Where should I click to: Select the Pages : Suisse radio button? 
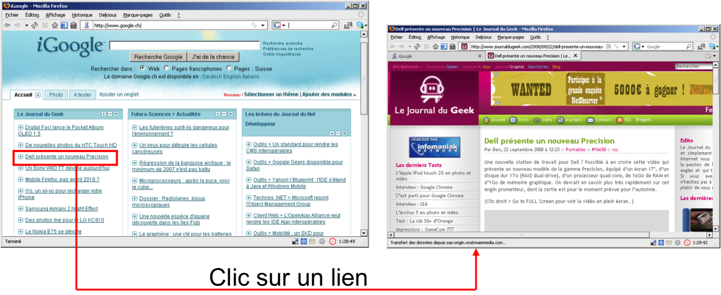coord(229,68)
